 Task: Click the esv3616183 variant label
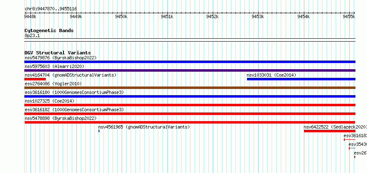355,136
